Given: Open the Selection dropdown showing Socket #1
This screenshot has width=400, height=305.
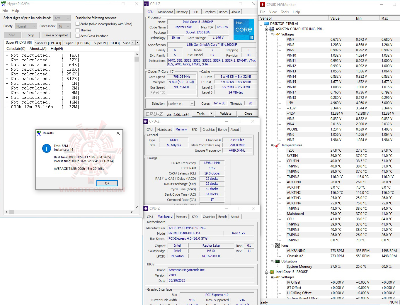Looking at the screenshot, I should click(181, 104).
